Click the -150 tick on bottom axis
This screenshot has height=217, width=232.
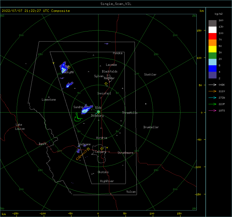[x=15, y=213]
